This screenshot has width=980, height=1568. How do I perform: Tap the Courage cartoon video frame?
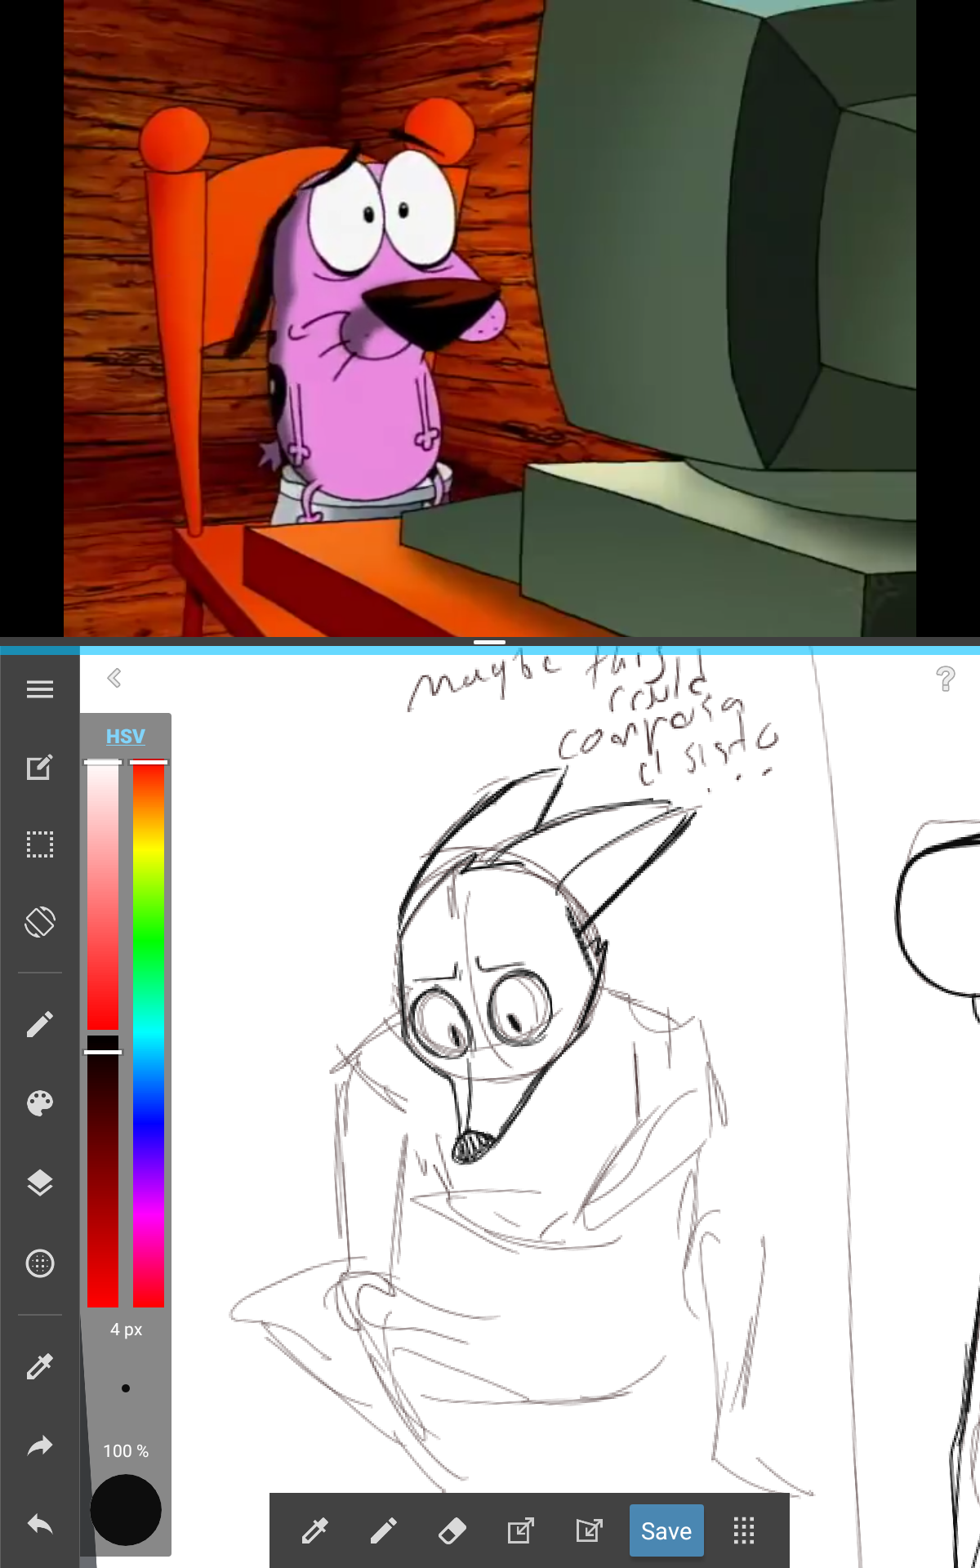coord(490,318)
